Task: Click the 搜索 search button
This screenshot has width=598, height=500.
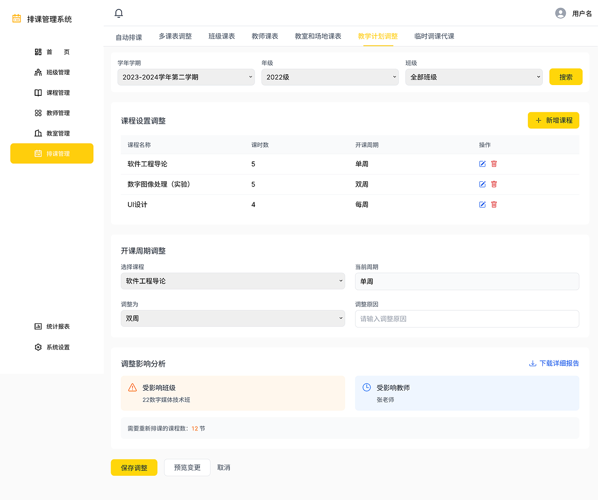Action: [566, 77]
